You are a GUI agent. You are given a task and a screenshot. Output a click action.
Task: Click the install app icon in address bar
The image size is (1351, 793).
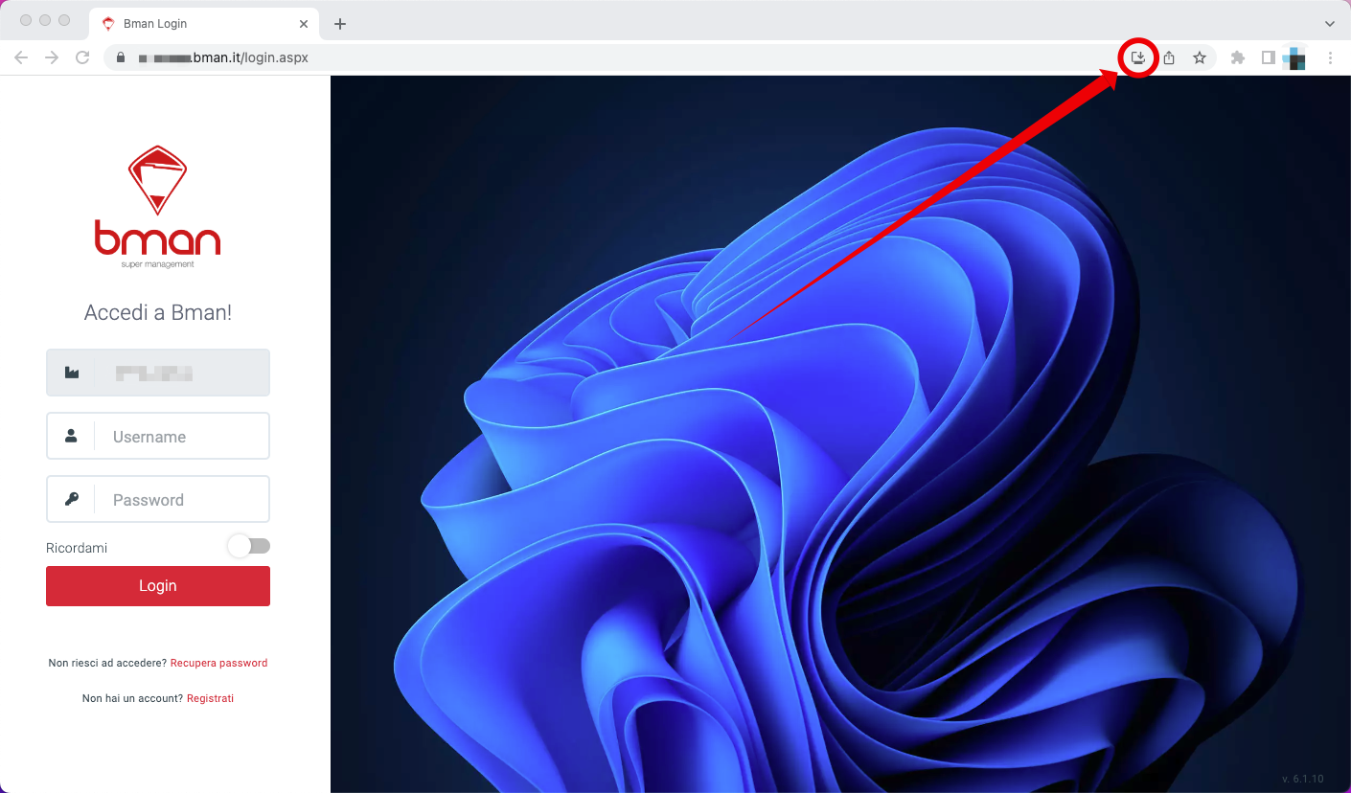click(1138, 57)
